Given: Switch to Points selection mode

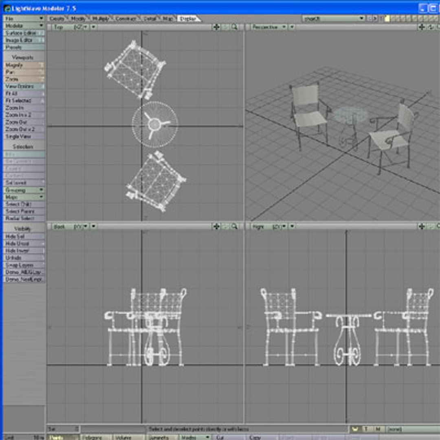Looking at the screenshot, I should (63, 437).
